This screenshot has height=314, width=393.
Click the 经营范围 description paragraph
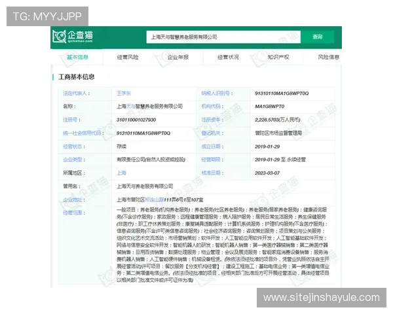click(x=223, y=245)
